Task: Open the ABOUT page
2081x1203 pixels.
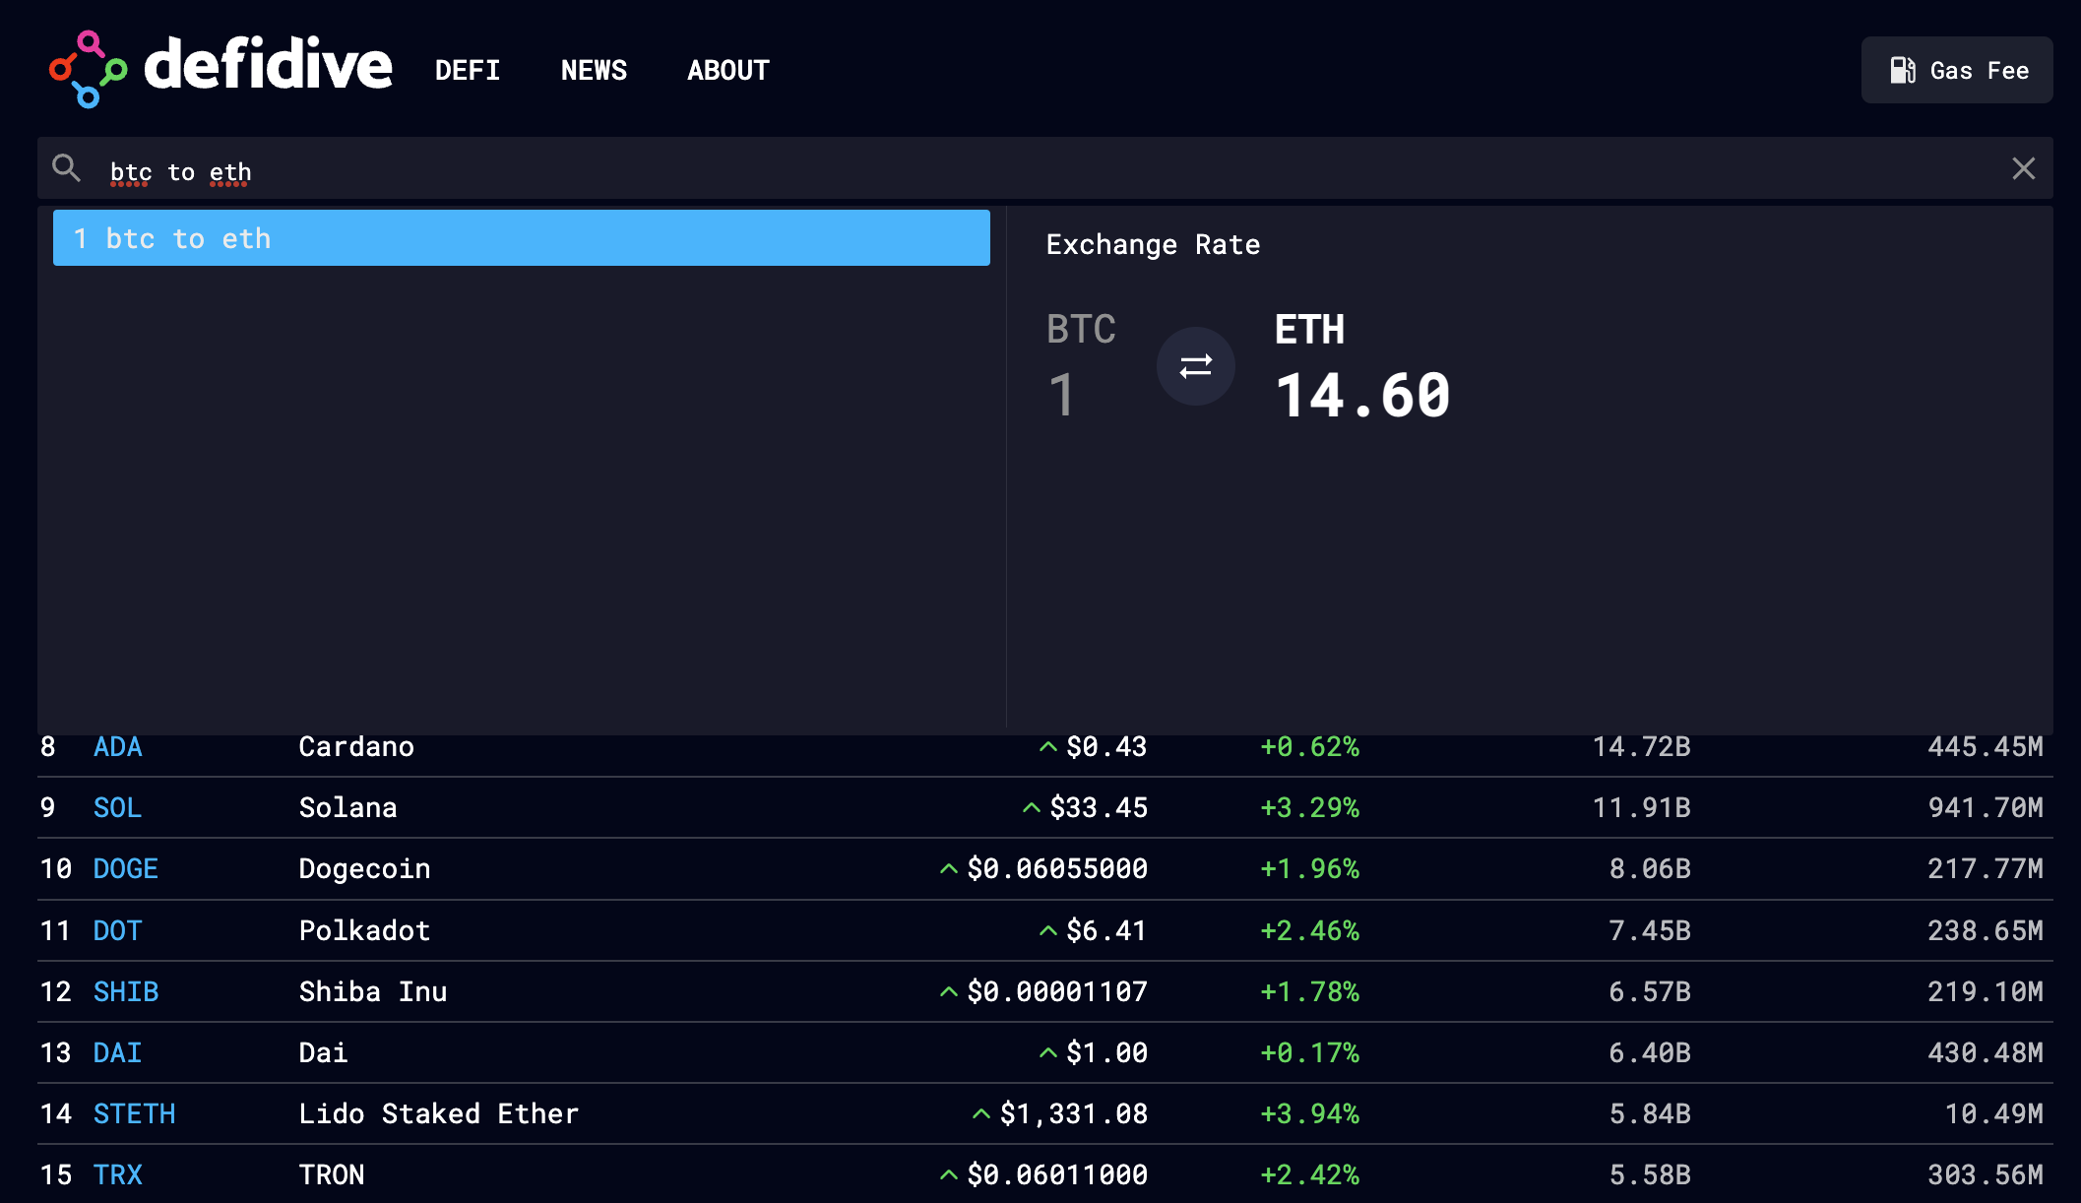Action: pos(728,71)
